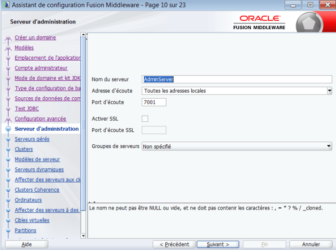Click the step marker beside Créer un domaine

pyautogui.click(x=8, y=38)
